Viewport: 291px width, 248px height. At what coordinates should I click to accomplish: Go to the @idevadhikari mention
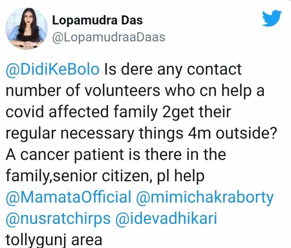tap(166, 218)
